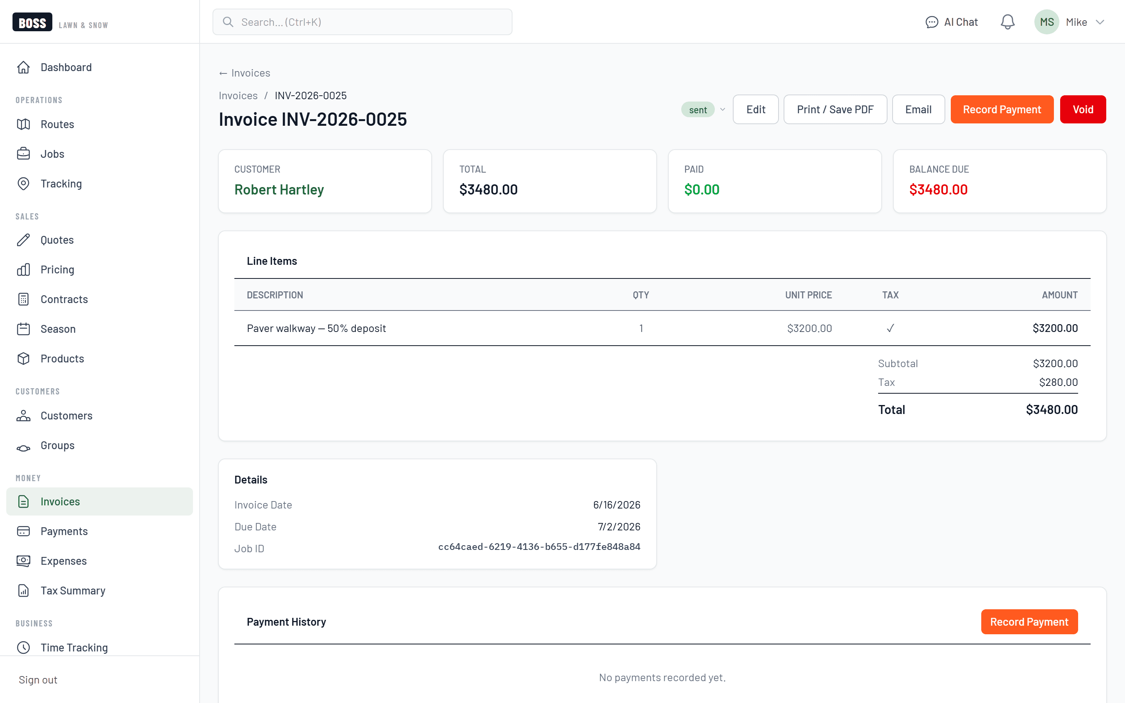Open notifications via the bell icon

tap(1007, 22)
